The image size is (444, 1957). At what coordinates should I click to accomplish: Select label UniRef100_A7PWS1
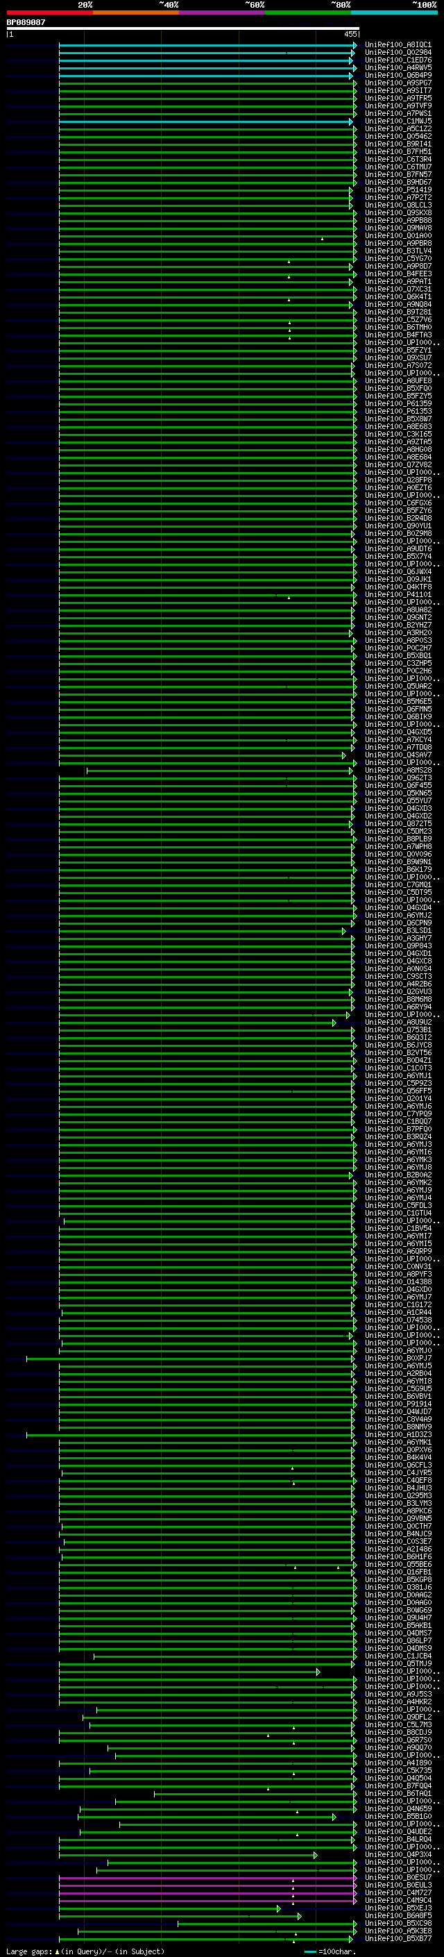tap(398, 113)
